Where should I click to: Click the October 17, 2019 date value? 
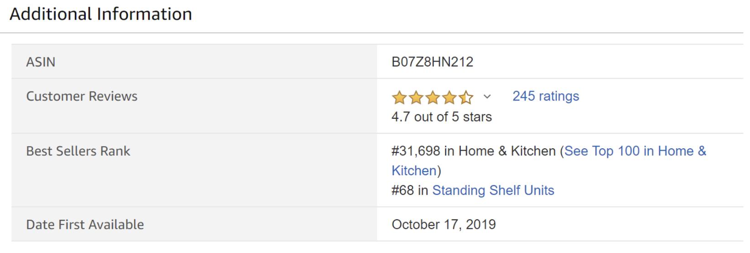pos(443,225)
